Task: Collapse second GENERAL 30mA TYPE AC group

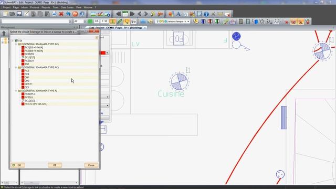Action: (16, 68)
